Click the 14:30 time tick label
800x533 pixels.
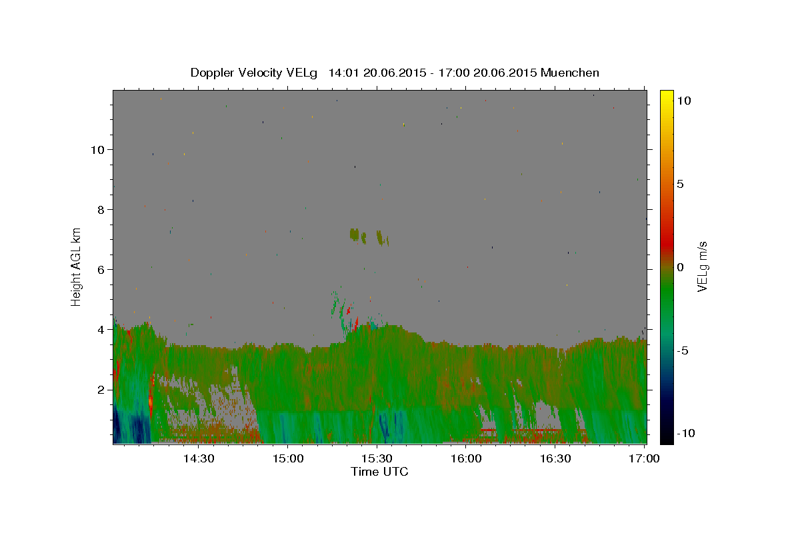coord(198,458)
